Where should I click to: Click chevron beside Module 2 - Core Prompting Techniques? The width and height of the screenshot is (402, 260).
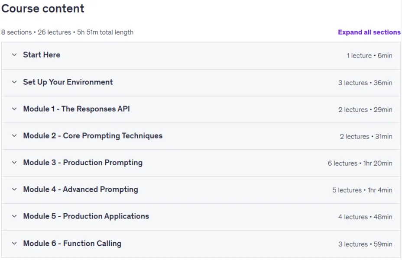14,136
